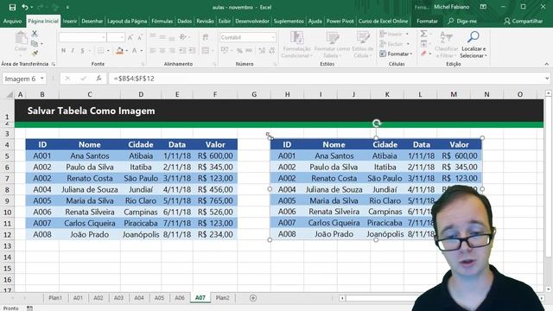Click the Excluir button in the Células group
Viewport: 553px width, 311px height.
(x=395, y=44)
